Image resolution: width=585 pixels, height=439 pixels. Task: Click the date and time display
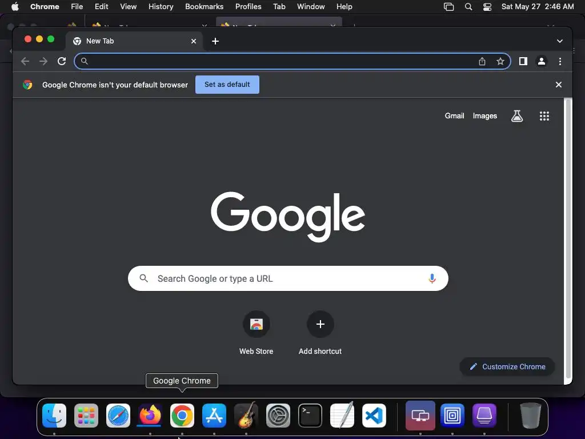coord(538,6)
